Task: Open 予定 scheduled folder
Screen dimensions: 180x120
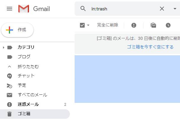Action: [x=22, y=85]
